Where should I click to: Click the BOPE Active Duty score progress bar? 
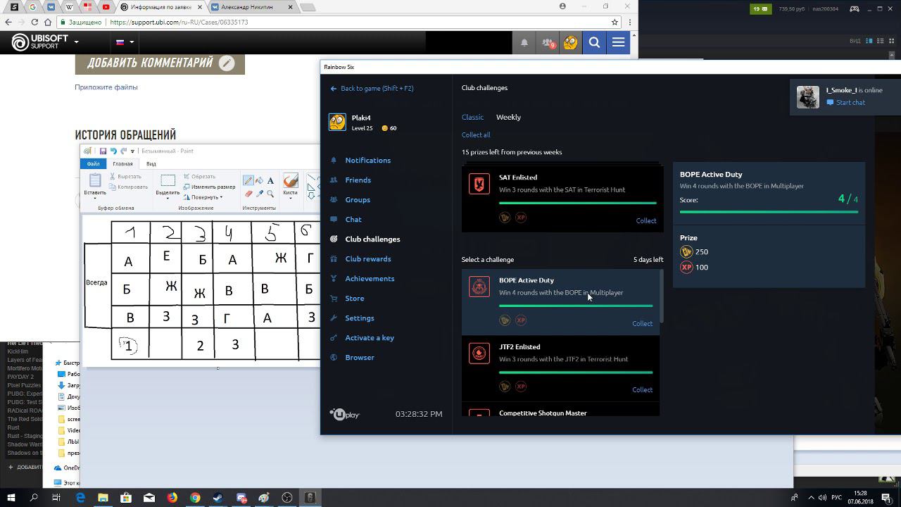(769, 211)
